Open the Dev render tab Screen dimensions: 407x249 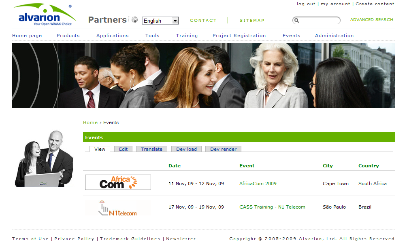223,149
